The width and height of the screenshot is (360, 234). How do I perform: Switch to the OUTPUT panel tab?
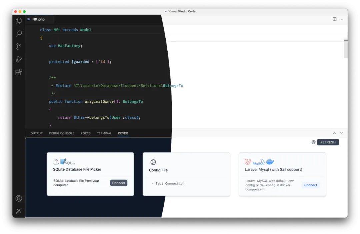[37, 133]
